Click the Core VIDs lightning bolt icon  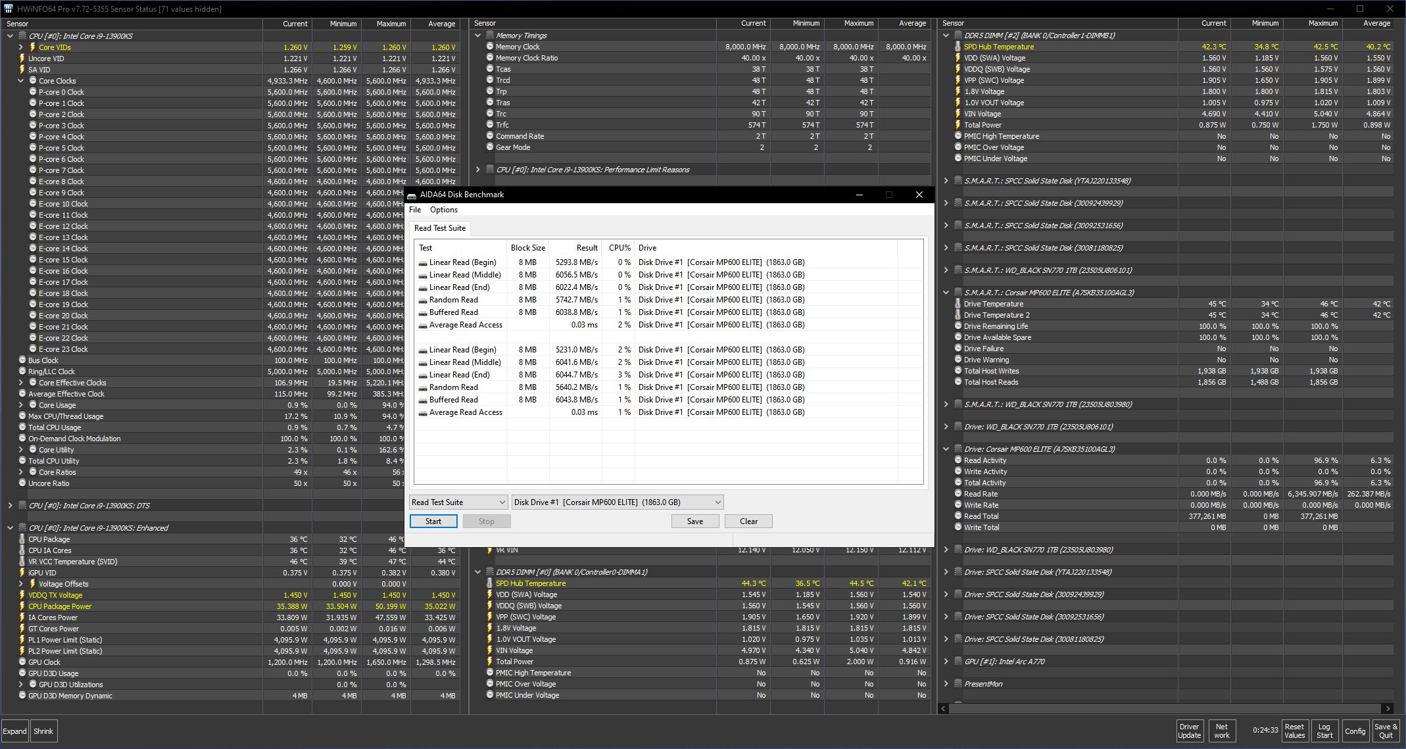(x=32, y=47)
